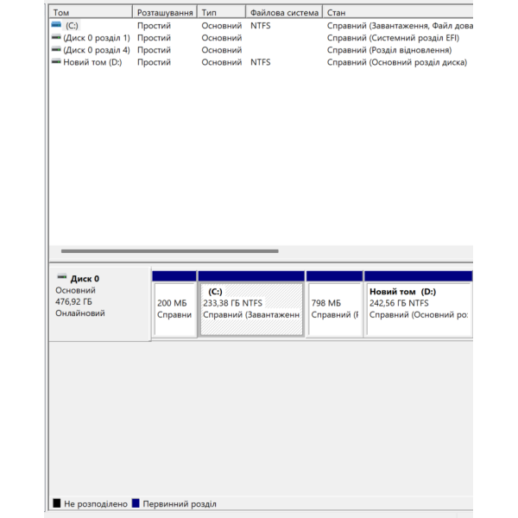Select the (Диск 0 розділ 4) volume row
The width and height of the screenshot is (518, 518).
tap(261, 50)
